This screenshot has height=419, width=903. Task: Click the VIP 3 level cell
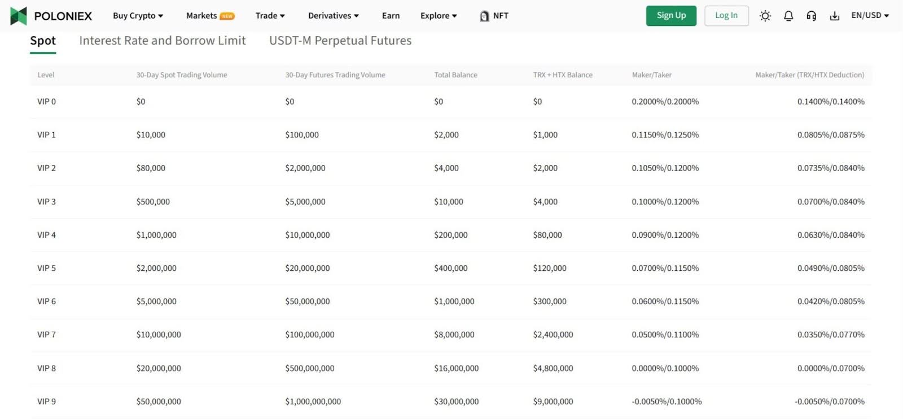[x=46, y=202]
